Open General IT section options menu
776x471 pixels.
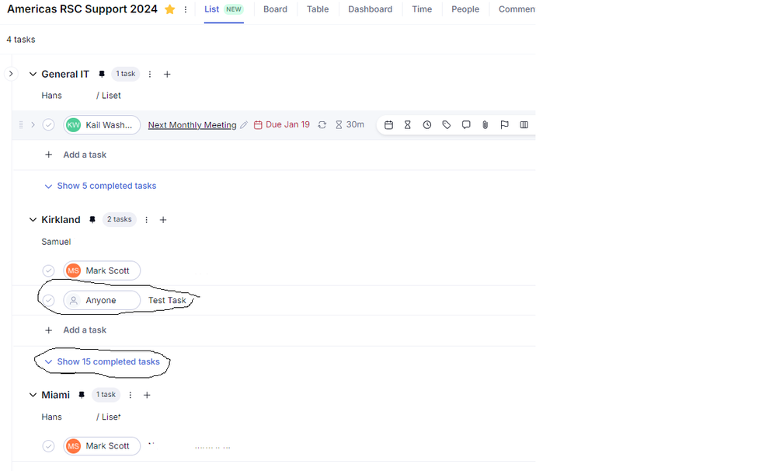point(150,75)
